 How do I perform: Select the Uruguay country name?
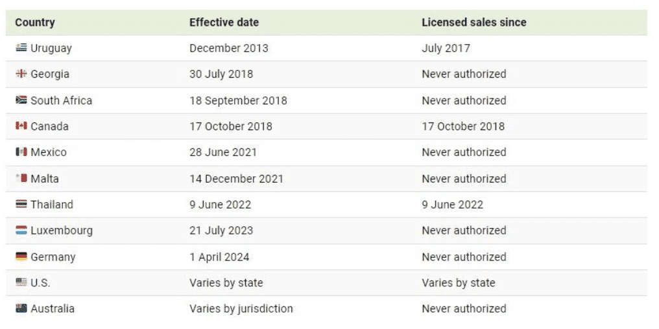tap(51, 48)
